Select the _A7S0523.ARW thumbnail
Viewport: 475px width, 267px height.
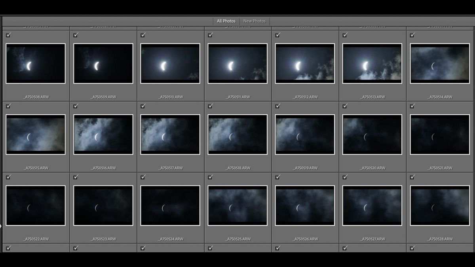tap(103, 205)
